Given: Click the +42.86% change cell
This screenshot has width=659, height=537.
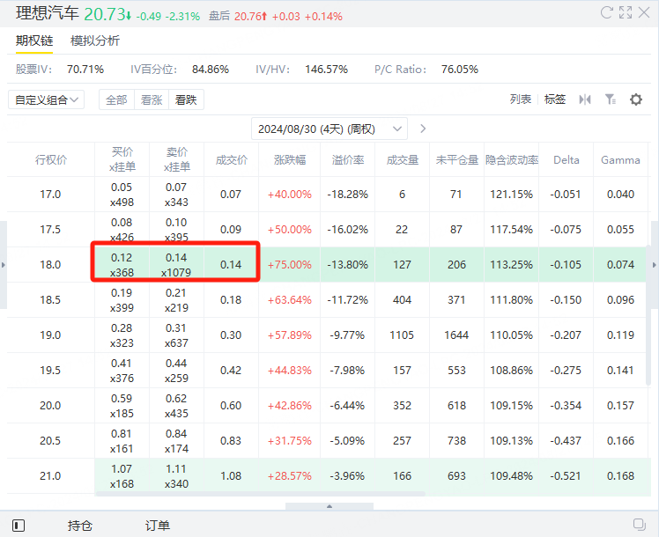Looking at the screenshot, I should click(x=290, y=406).
